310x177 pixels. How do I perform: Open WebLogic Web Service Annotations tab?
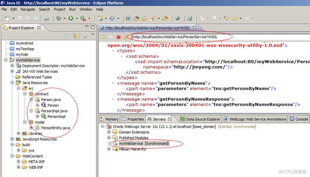coord(255,119)
